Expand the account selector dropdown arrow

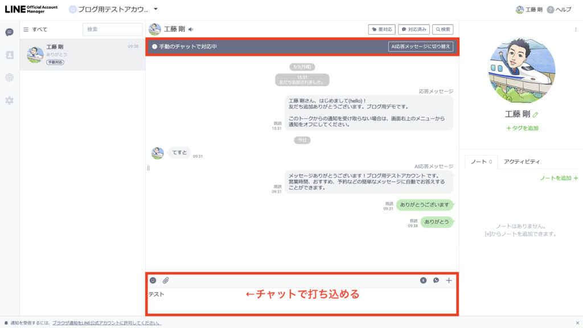pyautogui.click(x=156, y=9)
